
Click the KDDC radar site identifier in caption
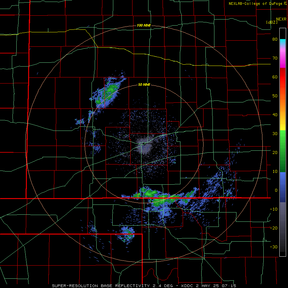pos(187,286)
